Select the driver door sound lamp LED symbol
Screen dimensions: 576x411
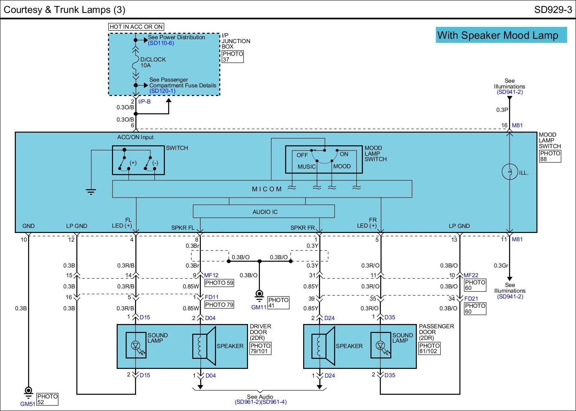coord(136,346)
